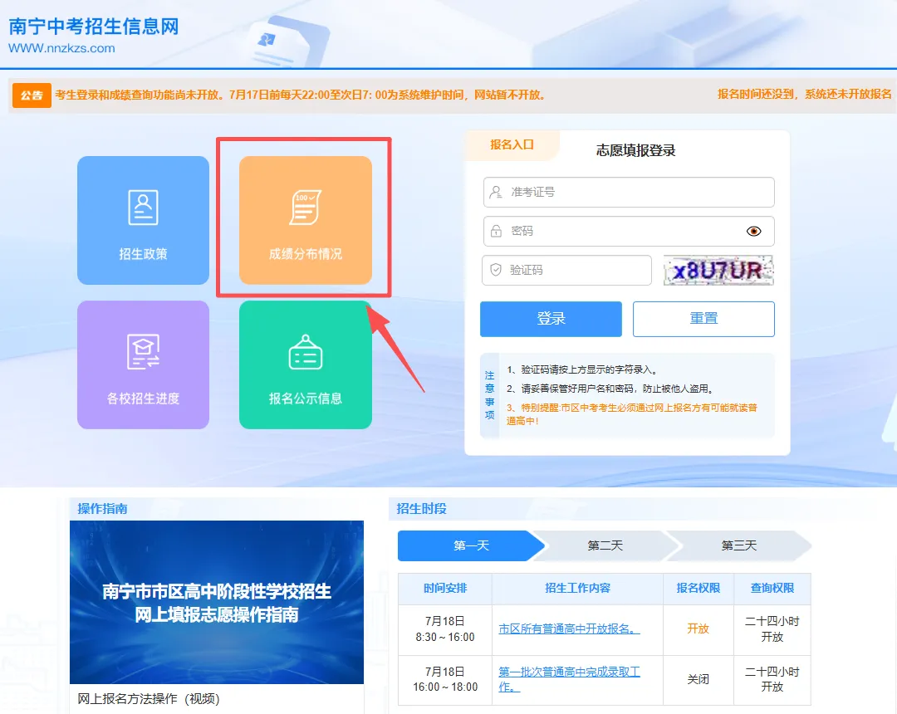Image resolution: width=897 pixels, height=714 pixels.
Task: Click the user icon in 准考证号 field
Action: pos(496,192)
